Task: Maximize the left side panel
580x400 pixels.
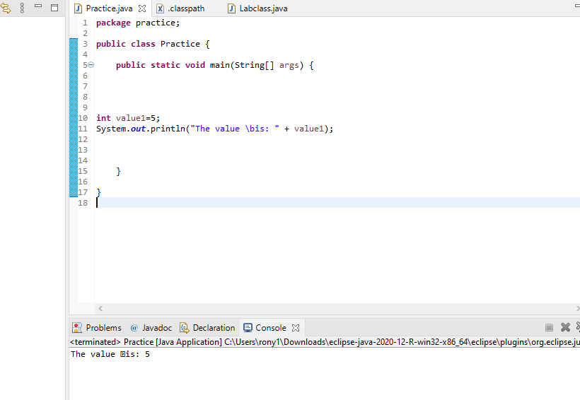Action: tap(54, 7)
